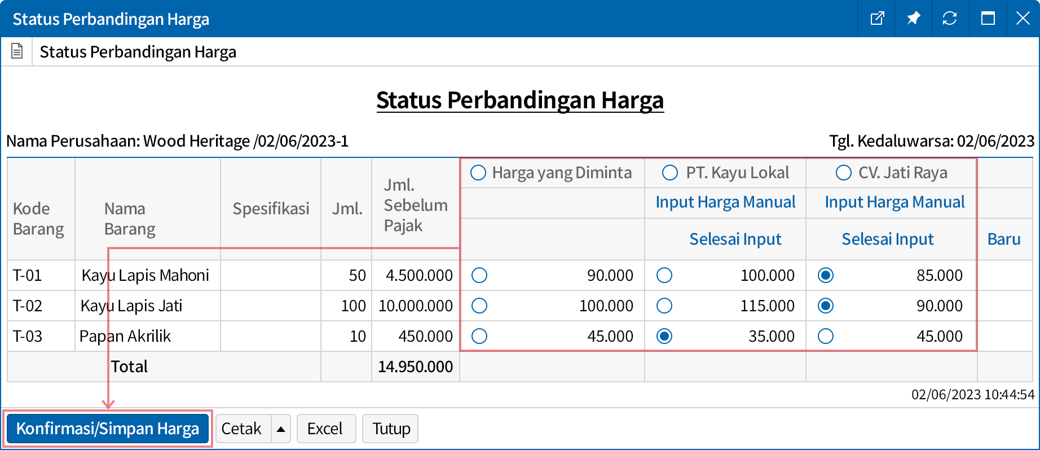Image resolution: width=1040 pixels, height=450 pixels.
Task: Open window in new popup icon
Action: click(877, 19)
